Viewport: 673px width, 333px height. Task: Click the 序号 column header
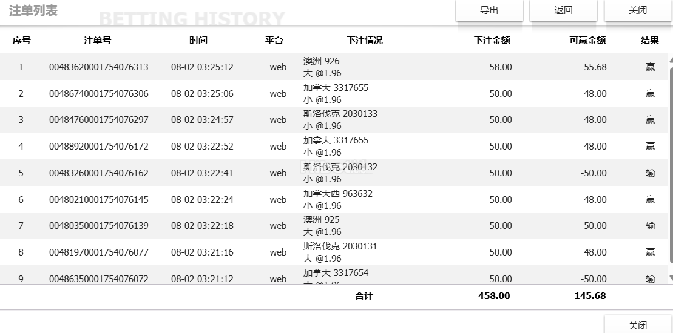pos(22,41)
